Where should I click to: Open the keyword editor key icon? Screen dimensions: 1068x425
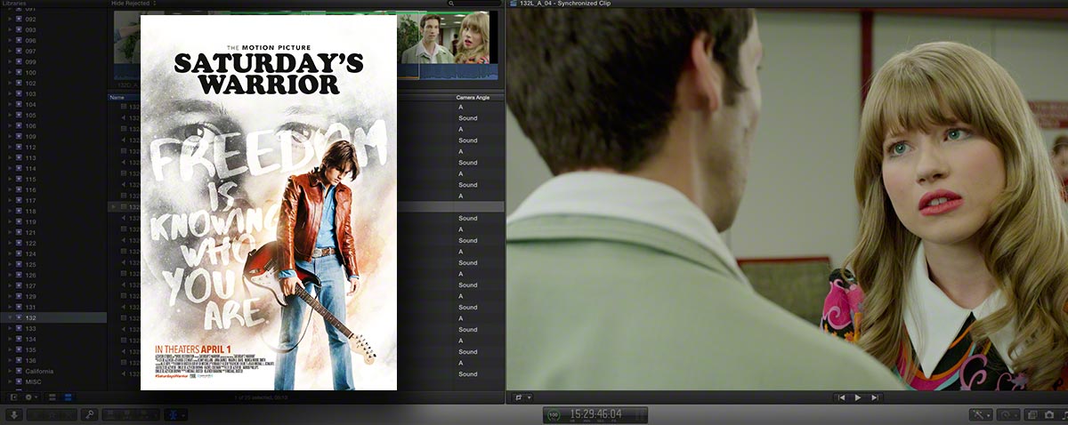[x=90, y=414]
